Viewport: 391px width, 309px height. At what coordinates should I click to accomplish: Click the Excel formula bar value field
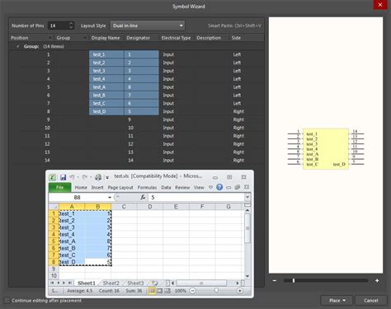click(x=196, y=197)
